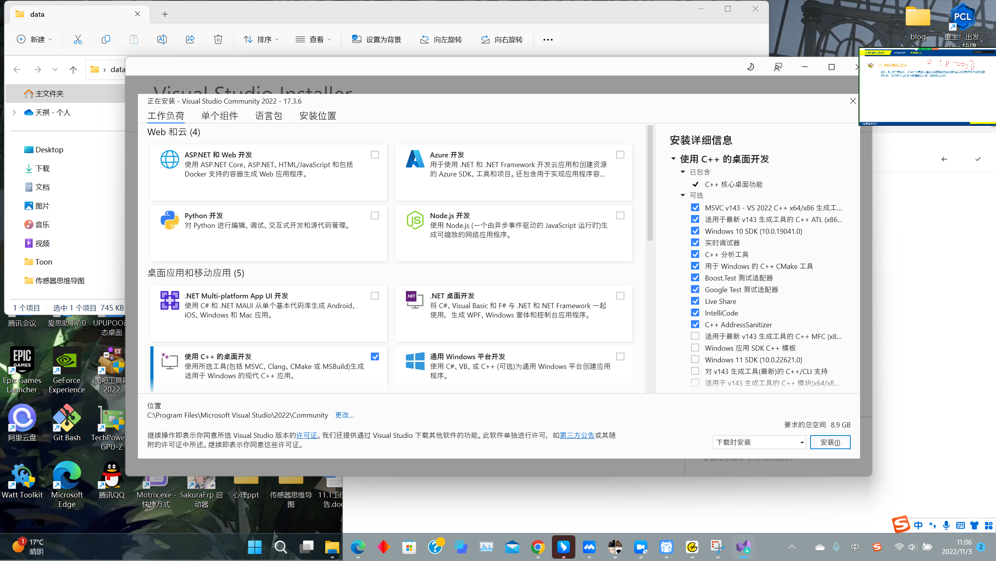This screenshot has width=996, height=561.
Task: Toggle dark theme moon icon in Visual Studio Installer
Action: click(x=750, y=67)
